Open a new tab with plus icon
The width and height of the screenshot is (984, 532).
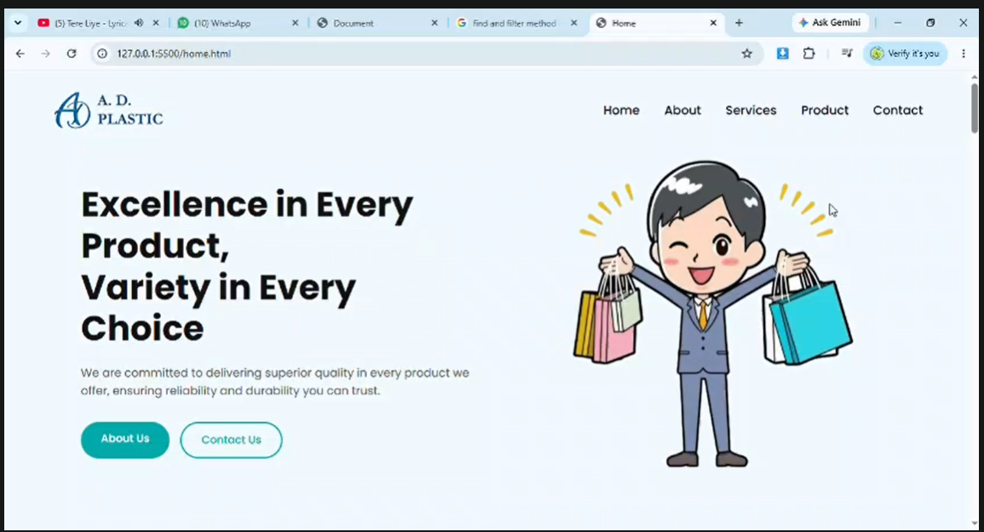[739, 23]
